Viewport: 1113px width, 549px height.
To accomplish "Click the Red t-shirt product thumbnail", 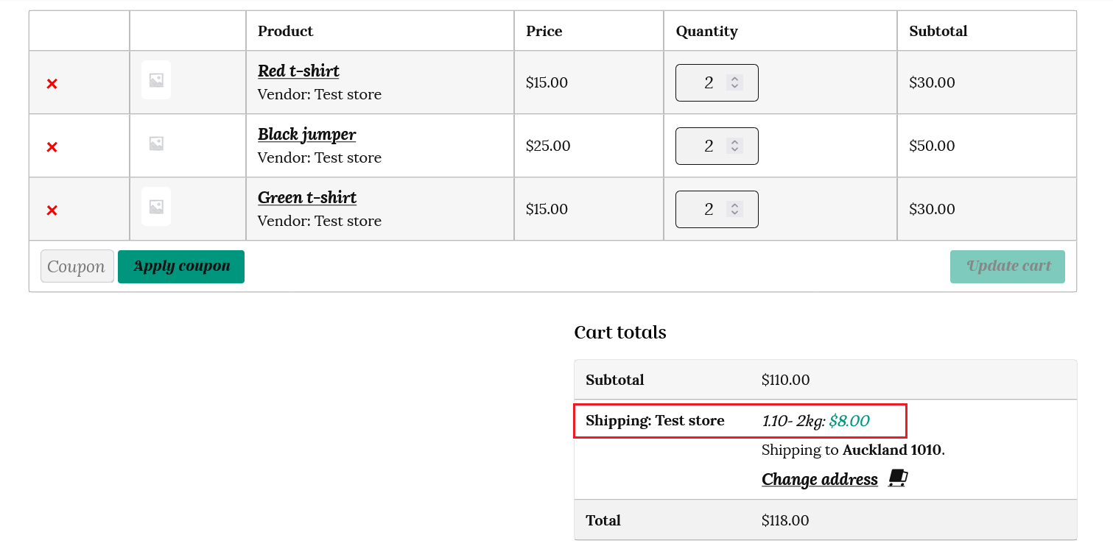I will tap(156, 80).
